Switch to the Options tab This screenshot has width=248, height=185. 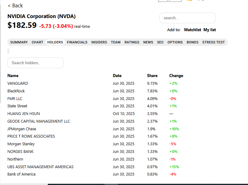[x=175, y=42]
